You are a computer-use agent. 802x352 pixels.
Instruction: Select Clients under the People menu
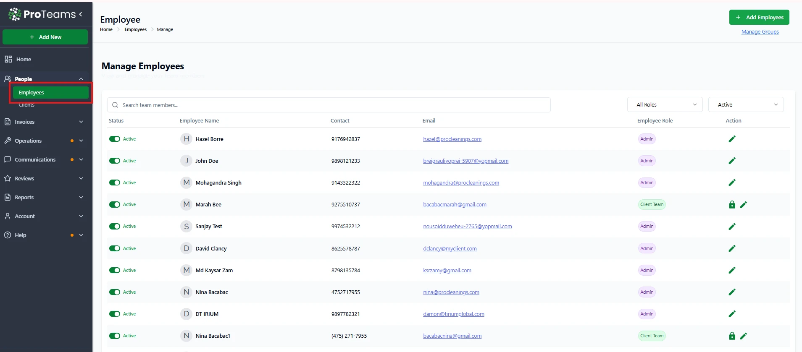26,105
